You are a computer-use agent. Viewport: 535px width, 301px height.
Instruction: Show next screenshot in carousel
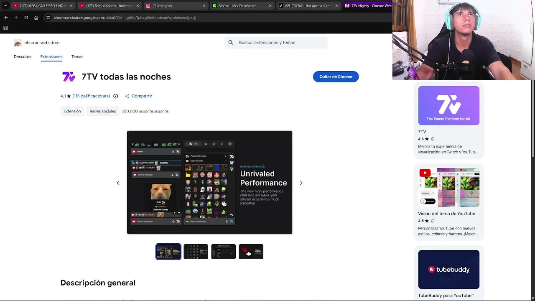301,183
